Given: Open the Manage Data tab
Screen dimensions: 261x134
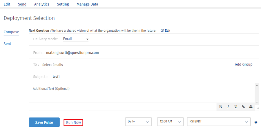Looking at the screenshot, I should (87, 4).
